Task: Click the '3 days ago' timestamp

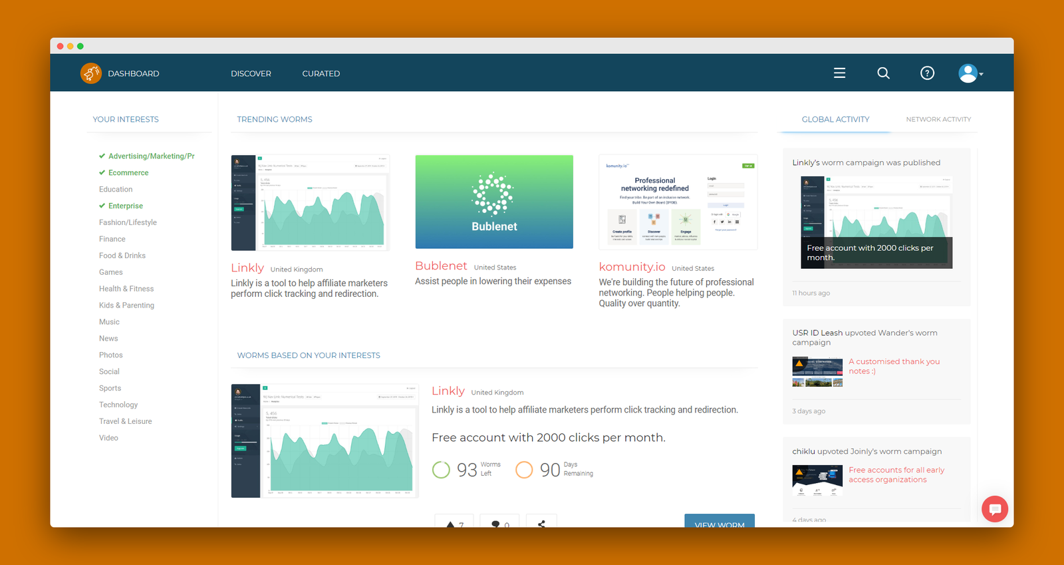Action: pos(809,411)
